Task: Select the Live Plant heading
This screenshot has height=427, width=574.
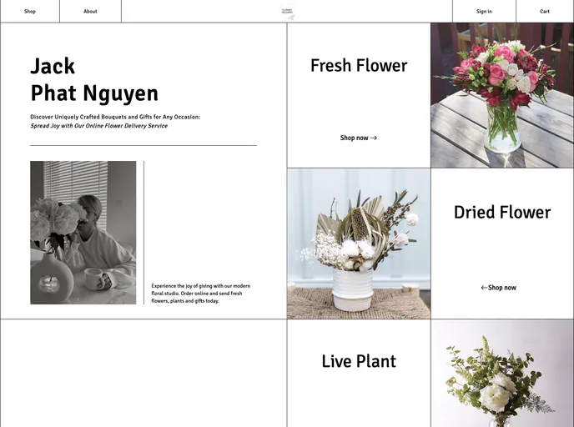Action: tap(359, 361)
